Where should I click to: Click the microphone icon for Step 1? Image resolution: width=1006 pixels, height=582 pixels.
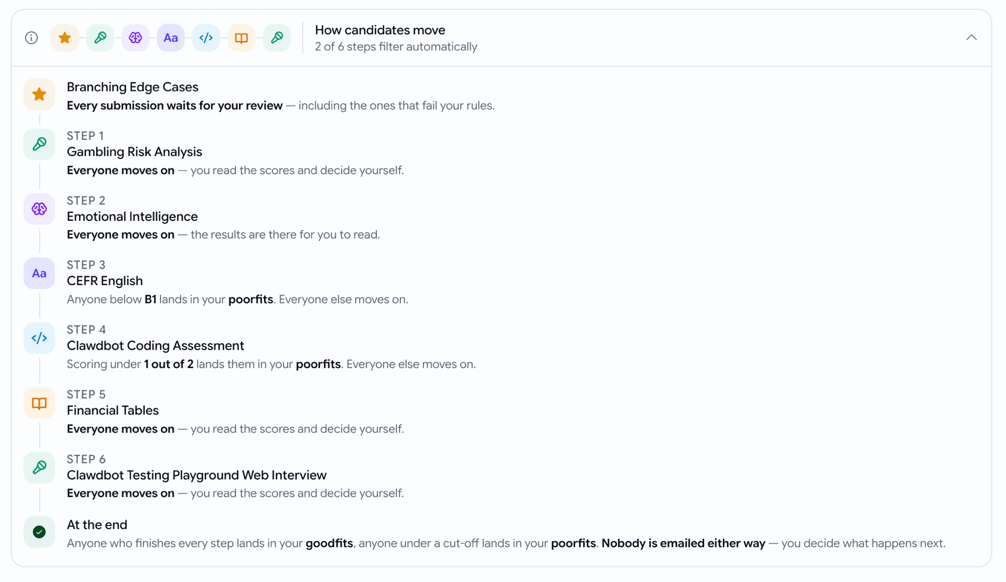pyautogui.click(x=39, y=144)
